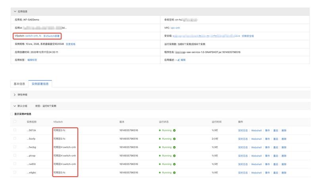Click the 编辑 link for 应用描述
The image size is (323, 183).
[183, 60]
